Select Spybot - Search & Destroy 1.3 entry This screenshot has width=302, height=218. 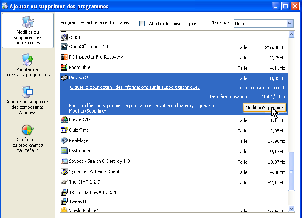point(174,162)
